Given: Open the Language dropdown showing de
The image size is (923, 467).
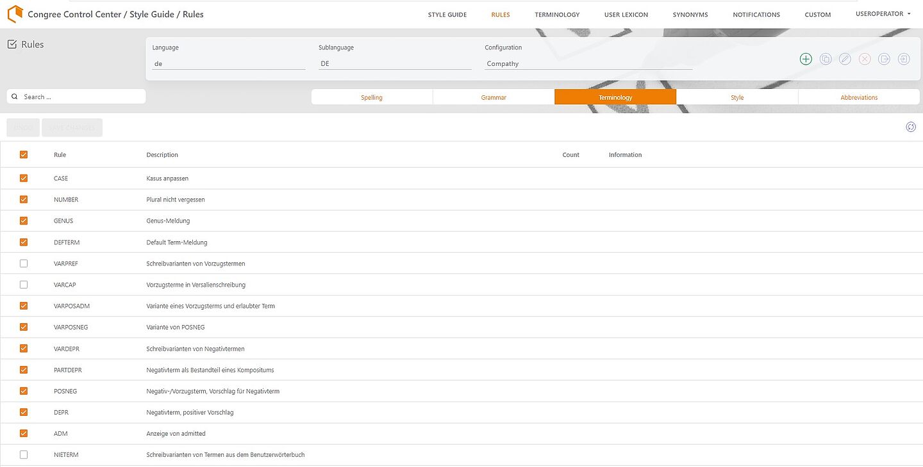Looking at the screenshot, I should [228, 64].
